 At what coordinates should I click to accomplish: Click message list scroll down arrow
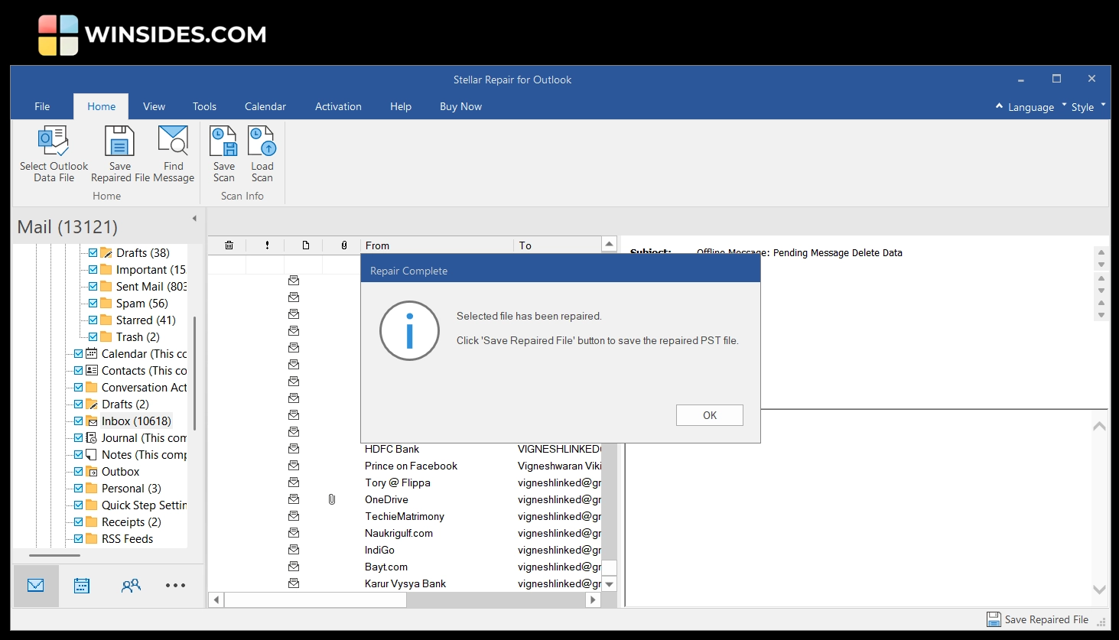610,584
